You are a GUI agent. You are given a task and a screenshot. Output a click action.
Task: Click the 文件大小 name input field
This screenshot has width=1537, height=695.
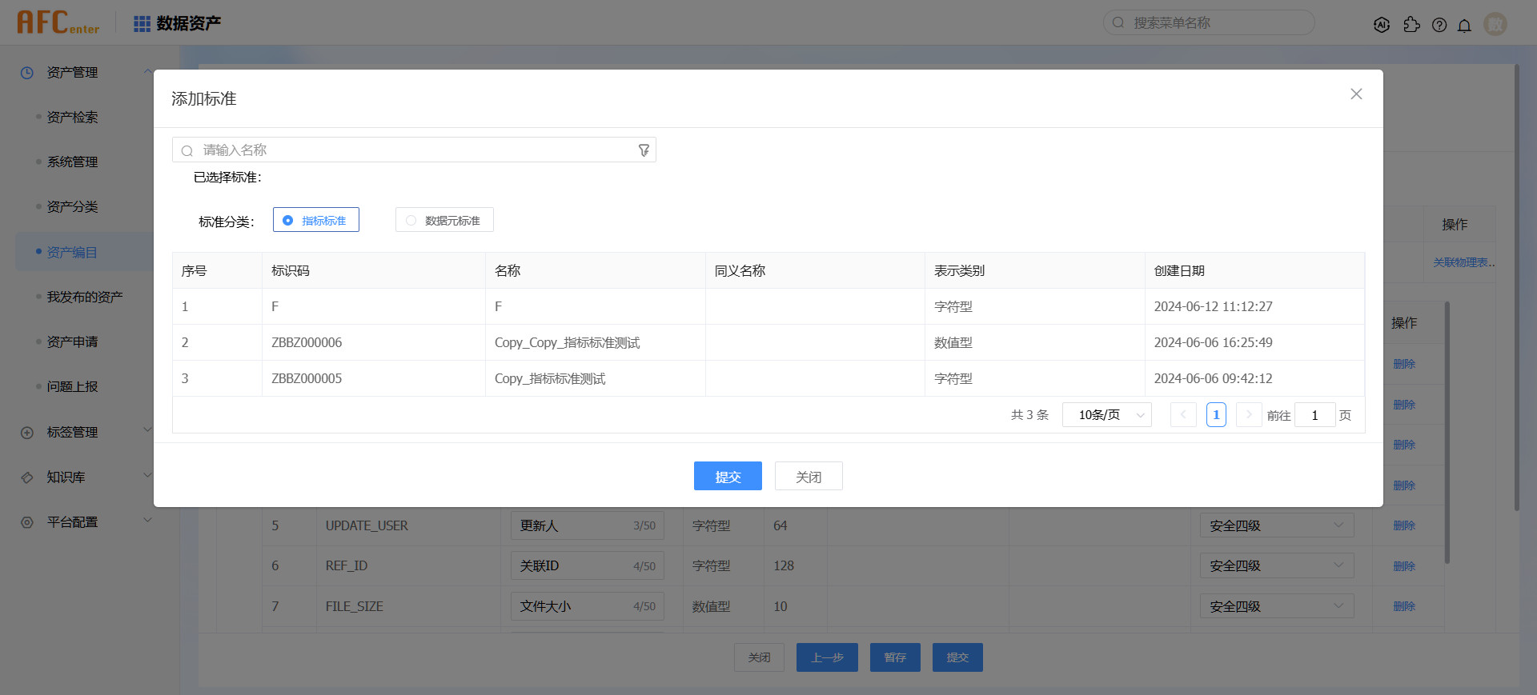click(x=588, y=606)
